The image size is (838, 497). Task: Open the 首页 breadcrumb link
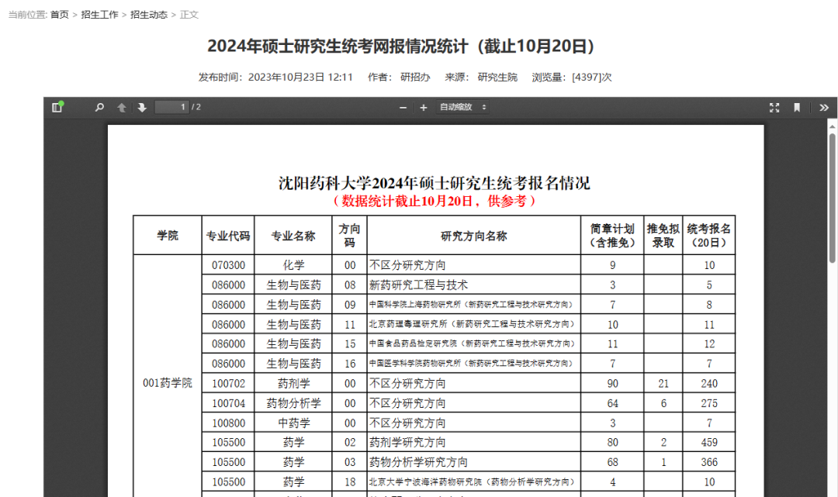pyautogui.click(x=59, y=15)
